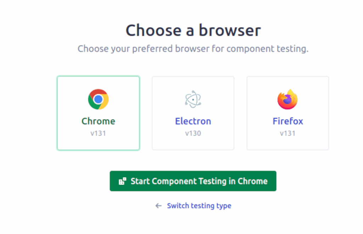Click the Firefox browser logo icon
363x234 pixels.
pyautogui.click(x=287, y=99)
